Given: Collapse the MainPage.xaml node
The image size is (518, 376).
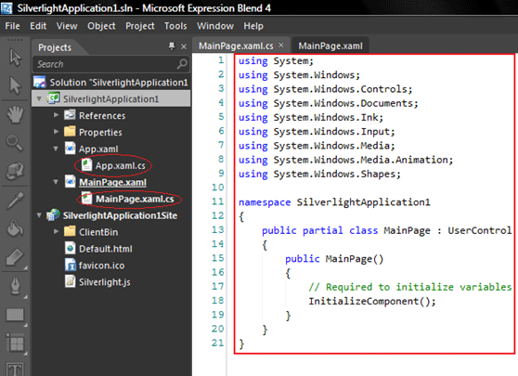Looking at the screenshot, I should 56,182.
